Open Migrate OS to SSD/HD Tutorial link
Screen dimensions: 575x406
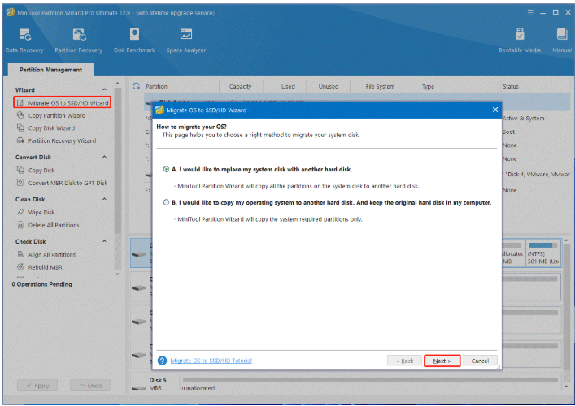pyautogui.click(x=211, y=361)
